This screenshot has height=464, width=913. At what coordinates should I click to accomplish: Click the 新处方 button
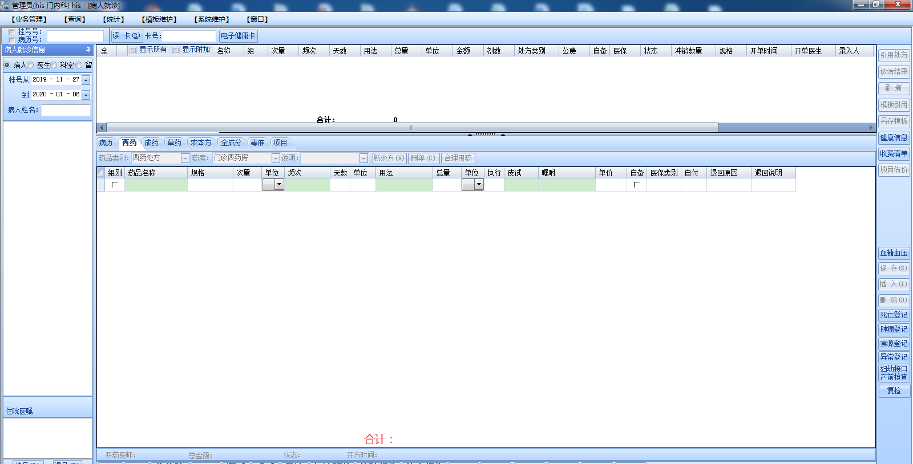[x=389, y=158]
